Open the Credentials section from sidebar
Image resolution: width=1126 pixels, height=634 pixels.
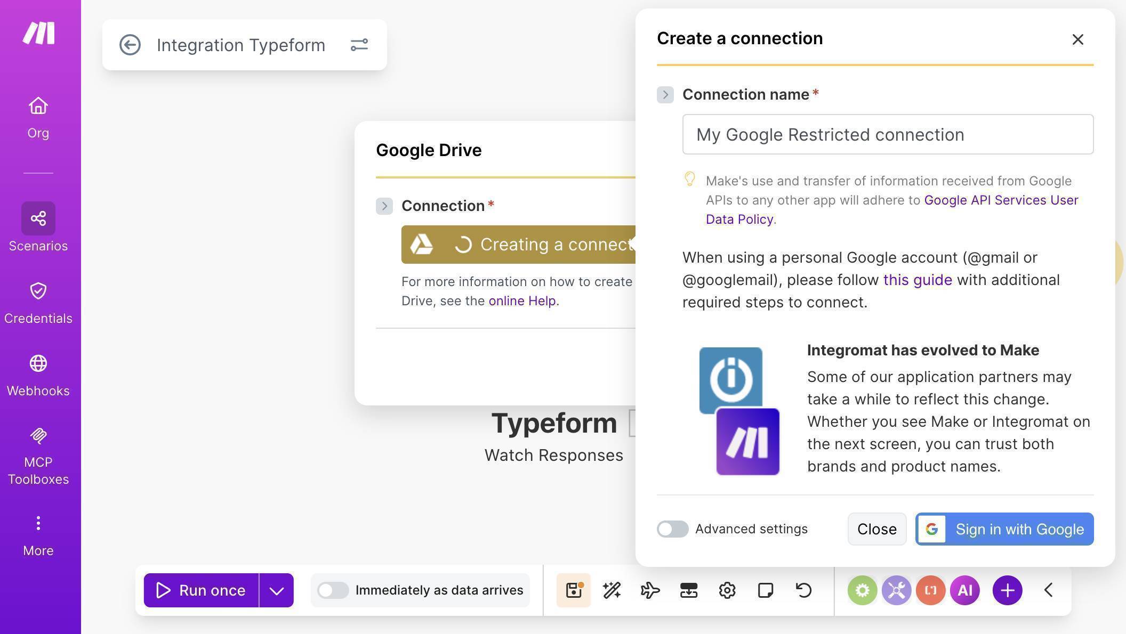[x=38, y=291]
